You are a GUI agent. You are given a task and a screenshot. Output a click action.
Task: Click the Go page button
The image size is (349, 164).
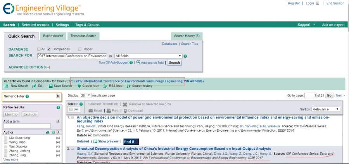click(x=329, y=96)
